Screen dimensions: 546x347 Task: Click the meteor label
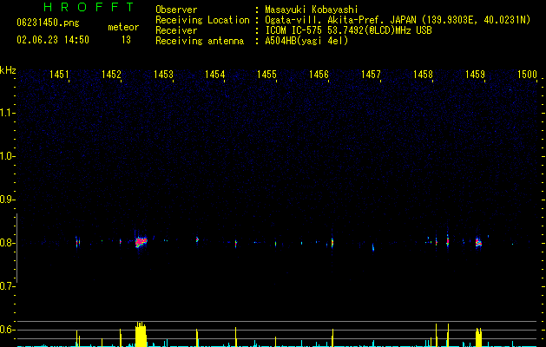point(123,27)
